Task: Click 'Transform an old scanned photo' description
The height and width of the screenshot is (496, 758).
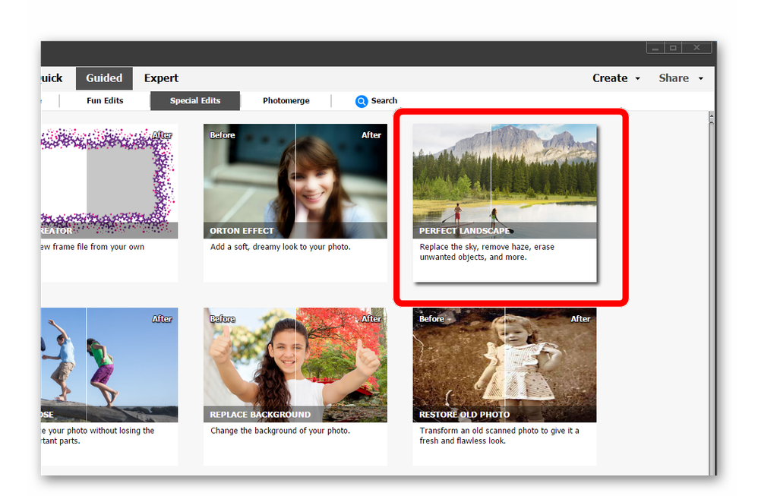Action: 499,435
